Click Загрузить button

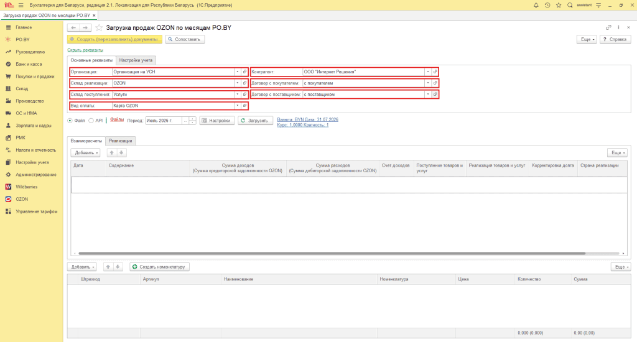click(255, 121)
